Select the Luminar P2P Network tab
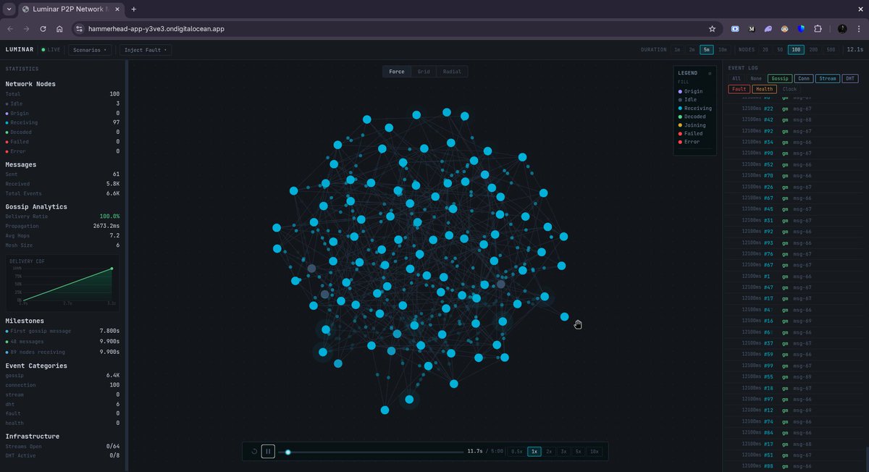 (x=70, y=9)
